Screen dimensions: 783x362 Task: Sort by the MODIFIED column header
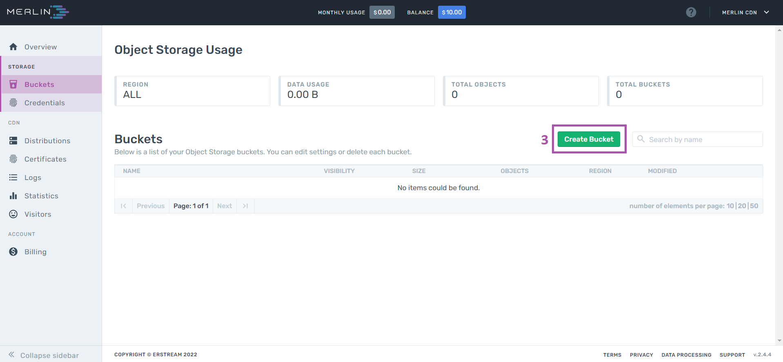662,171
